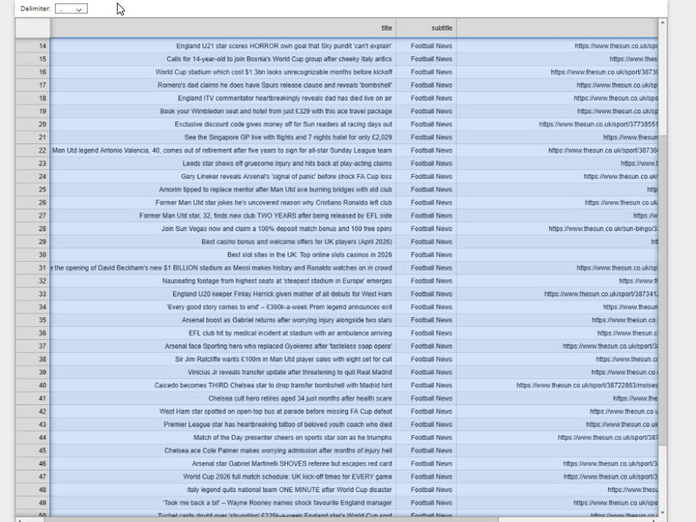Click title 'Vinicius Jr reveals transfer update'

[290, 372]
